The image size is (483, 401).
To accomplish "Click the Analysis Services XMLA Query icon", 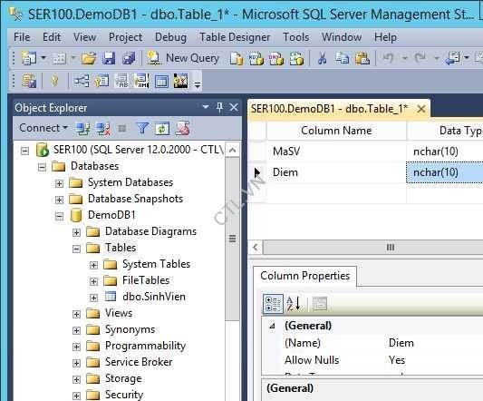I will pyautogui.click(x=296, y=58).
